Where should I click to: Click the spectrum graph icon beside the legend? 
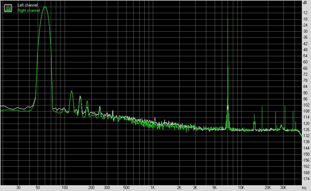[x=8, y=8]
